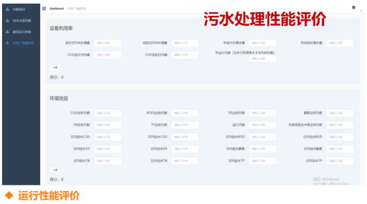Go to the Dashboard breadcrumb link
The width and height of the screenshot is (367, 204).
(x=57, y=8)
